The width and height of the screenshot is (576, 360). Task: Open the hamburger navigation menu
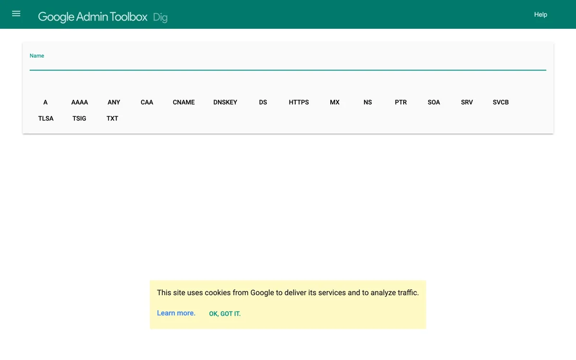[16, 14]
